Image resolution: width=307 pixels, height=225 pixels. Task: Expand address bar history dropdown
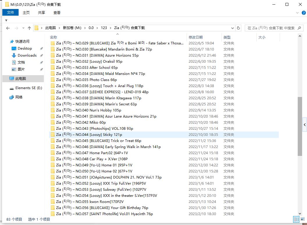[x=232, y=28]
